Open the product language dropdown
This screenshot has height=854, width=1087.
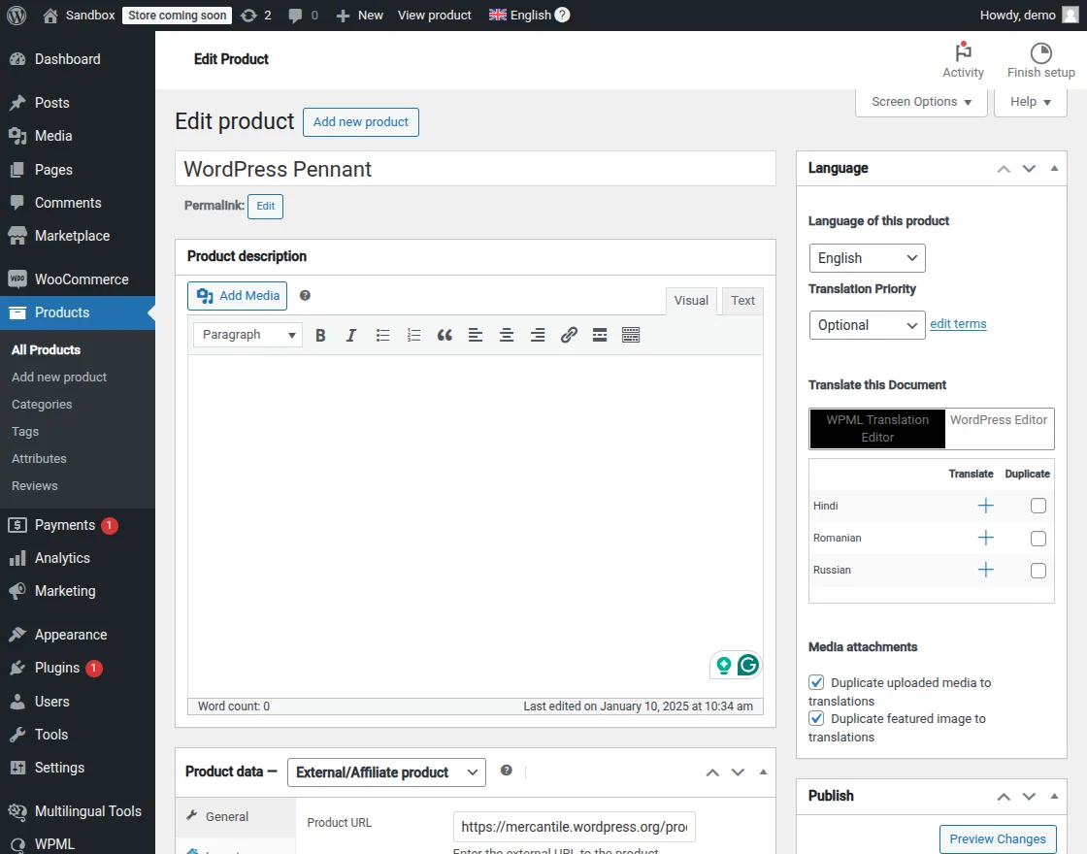867,258
